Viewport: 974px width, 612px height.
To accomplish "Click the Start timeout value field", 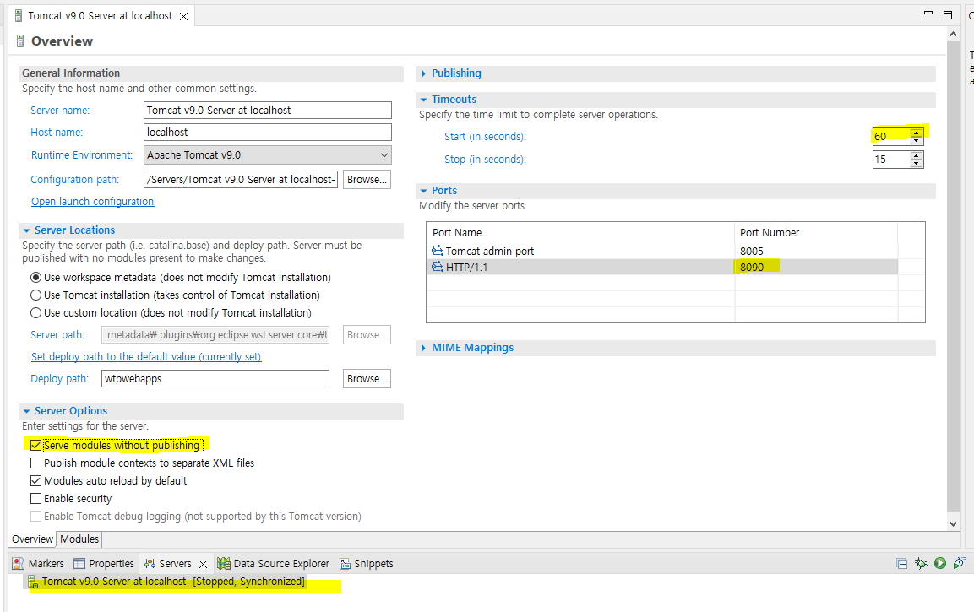I will click(x=891, y=137).
